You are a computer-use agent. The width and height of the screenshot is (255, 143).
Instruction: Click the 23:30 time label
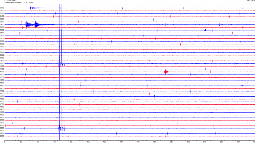pos(2,136)
